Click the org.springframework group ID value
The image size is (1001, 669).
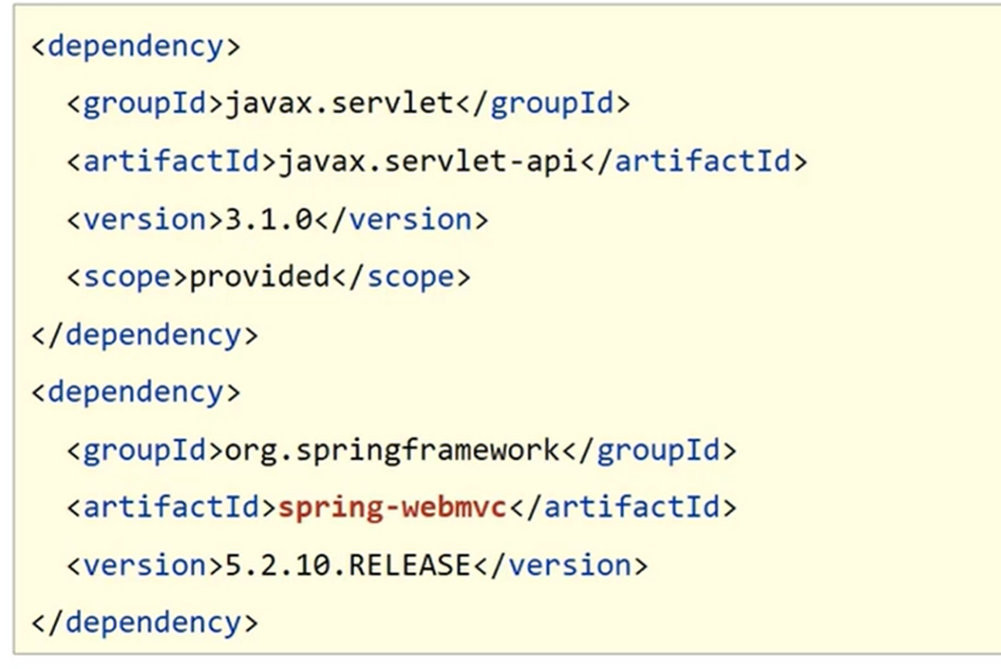click(x=392, y=450)
